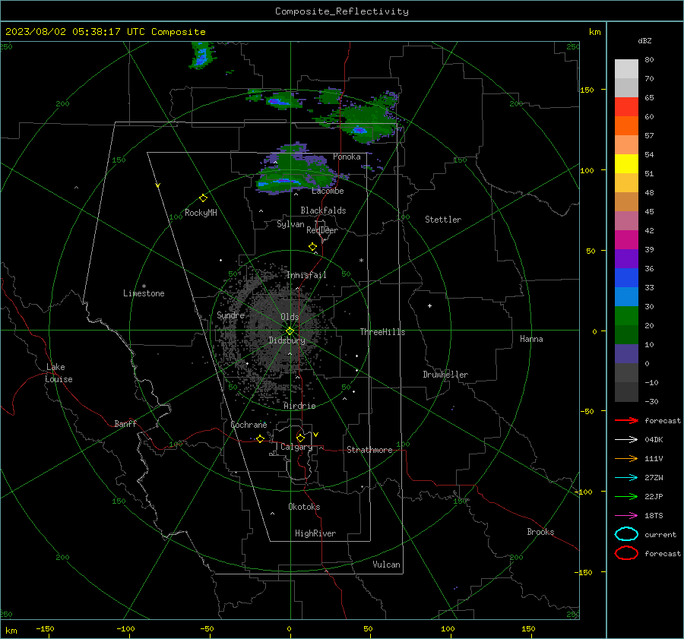This screenshot has height=639, width=684.
Task: Click the white 04DK arrow legend icon
Action: click(x=626, y=439)
